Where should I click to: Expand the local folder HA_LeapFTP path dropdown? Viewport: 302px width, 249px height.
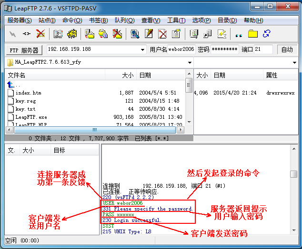[x=190, y=62]
